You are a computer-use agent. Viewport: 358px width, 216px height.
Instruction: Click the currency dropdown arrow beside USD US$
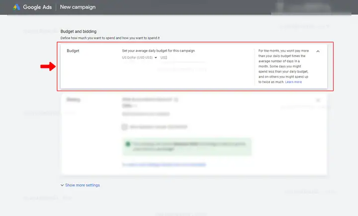[x=156, y=58]
